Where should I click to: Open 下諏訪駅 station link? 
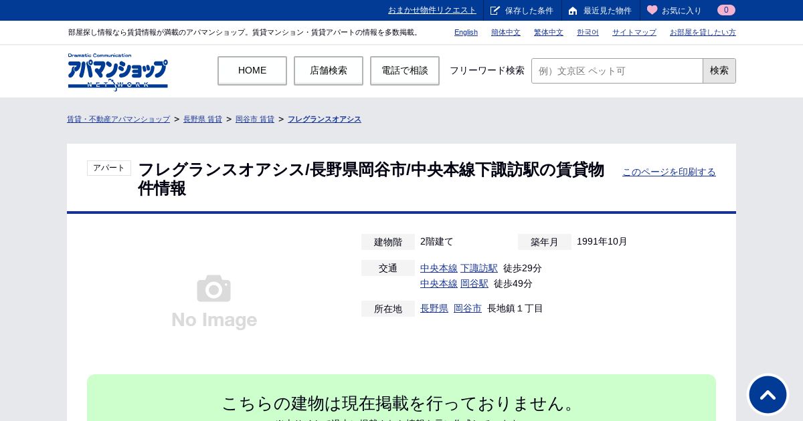tap(479, 268)
